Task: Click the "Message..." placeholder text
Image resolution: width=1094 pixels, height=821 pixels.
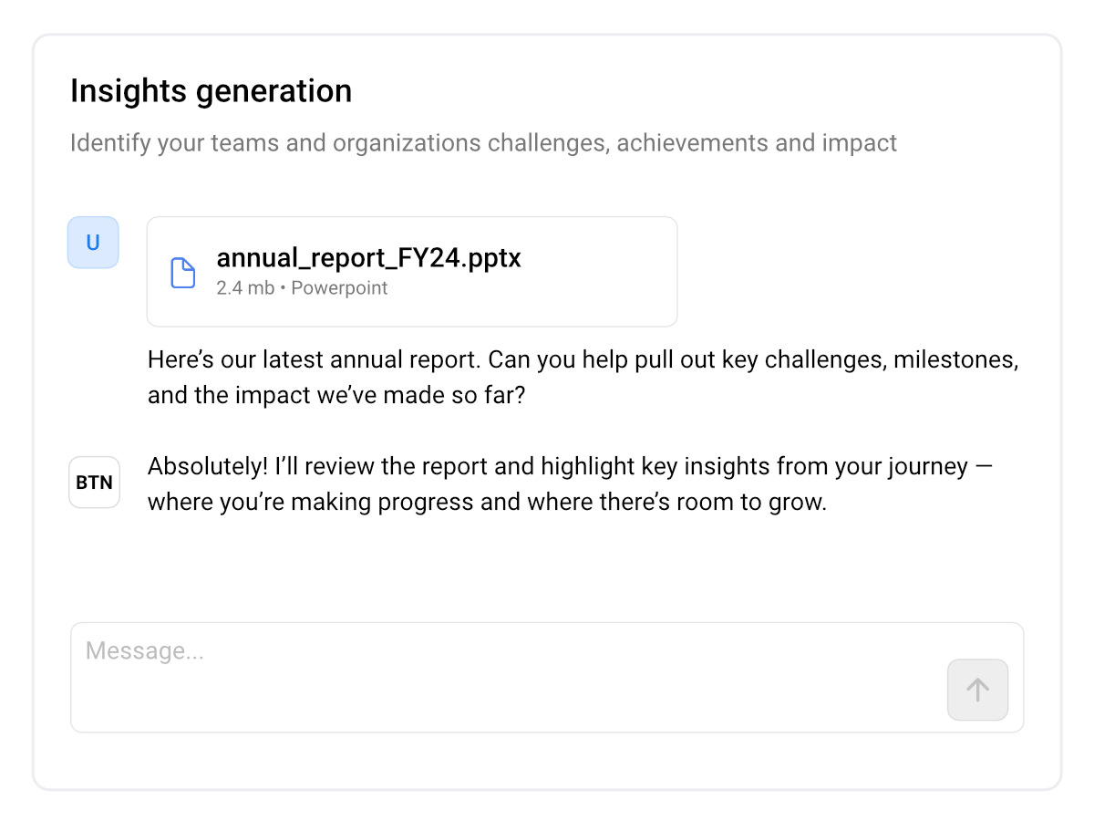Action: (x=144, y=650)
